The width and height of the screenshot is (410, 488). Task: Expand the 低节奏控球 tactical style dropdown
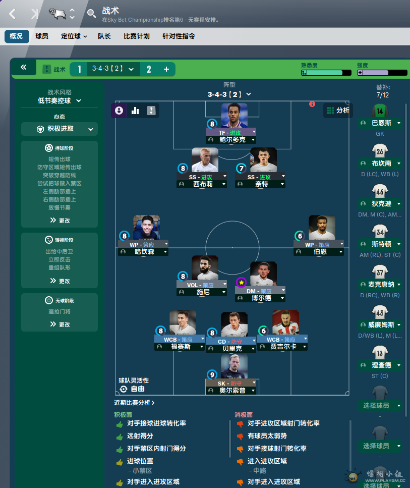tap(60, 100)
